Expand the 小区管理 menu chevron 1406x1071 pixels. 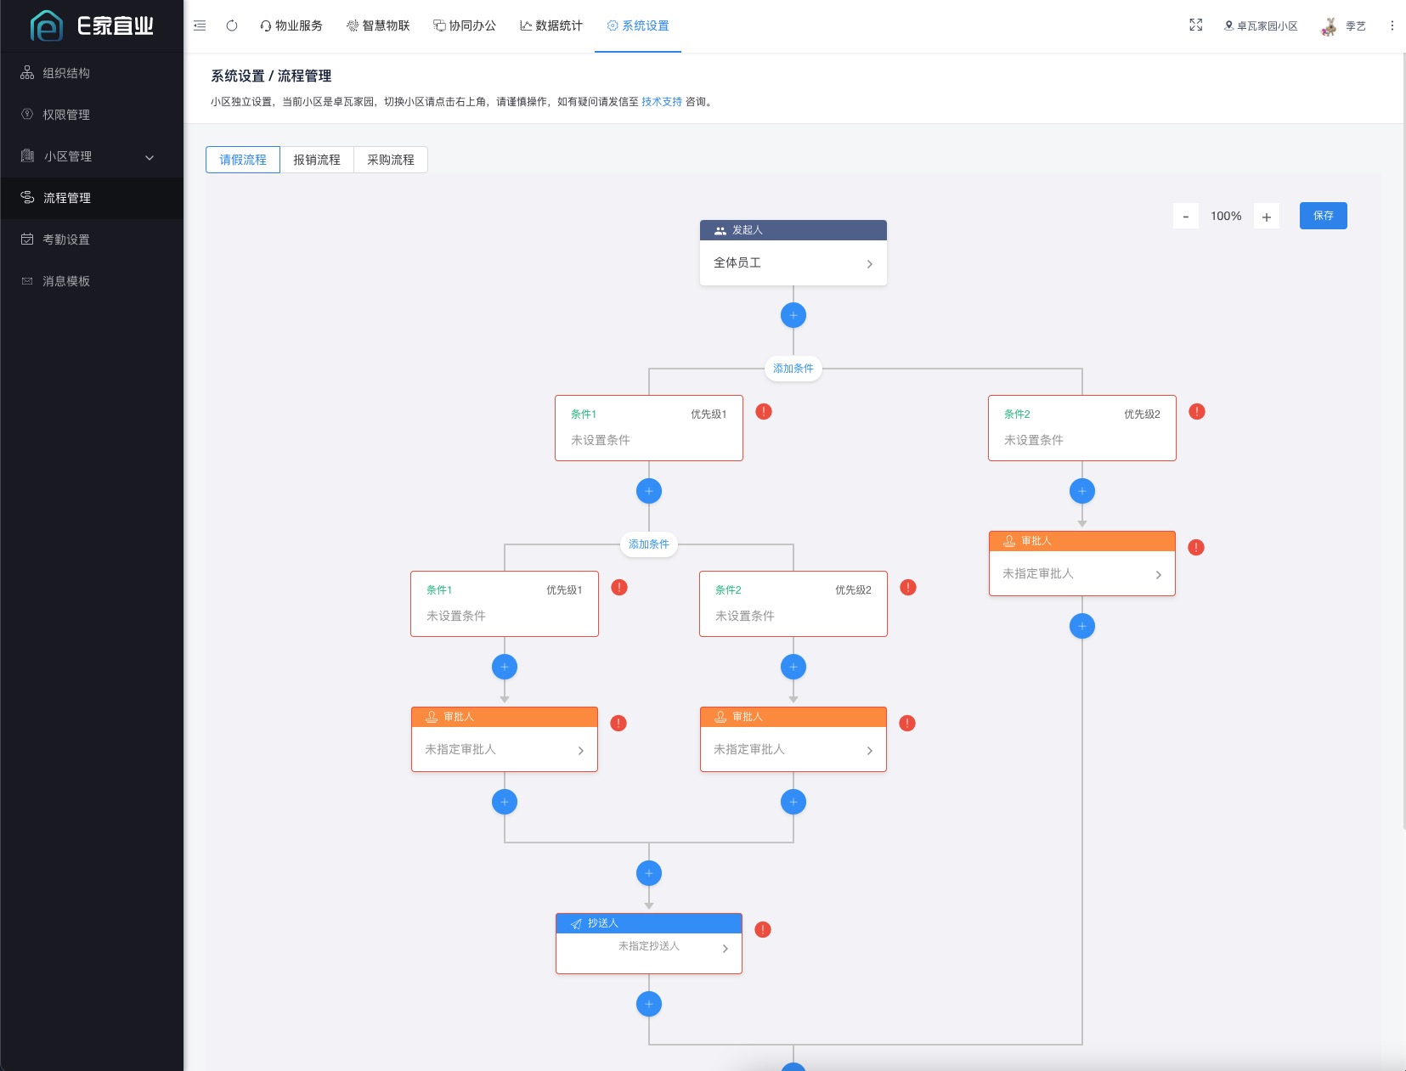coord(150,157)
